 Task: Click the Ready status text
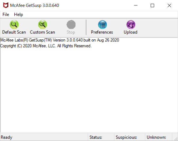[x=7, y=137]
